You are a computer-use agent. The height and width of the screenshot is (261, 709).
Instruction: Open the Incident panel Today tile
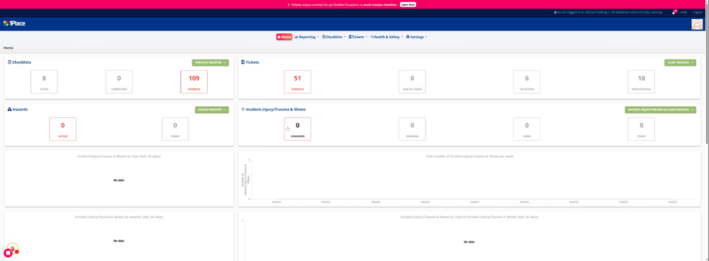tap(641, 129)
